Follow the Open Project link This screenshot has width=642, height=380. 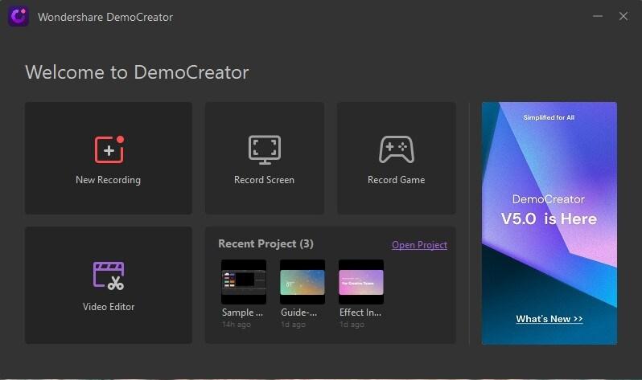point(419,245)
